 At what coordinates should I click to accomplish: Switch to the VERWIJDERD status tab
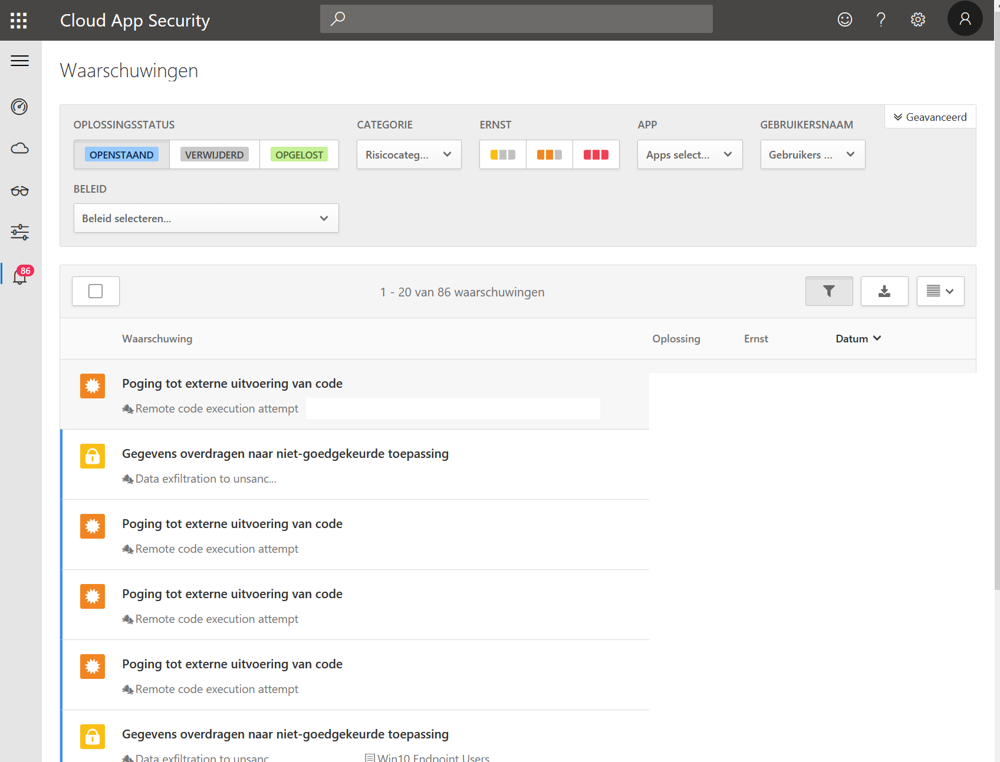(x=214, y=154)
